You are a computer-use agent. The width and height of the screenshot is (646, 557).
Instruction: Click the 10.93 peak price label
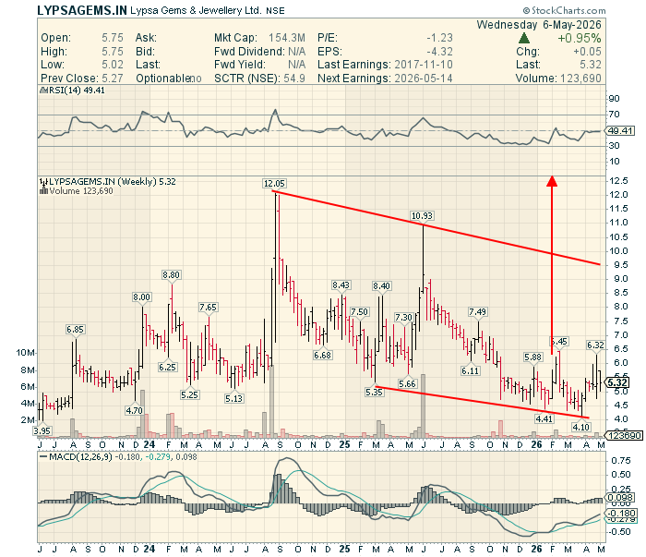point(423,215)
